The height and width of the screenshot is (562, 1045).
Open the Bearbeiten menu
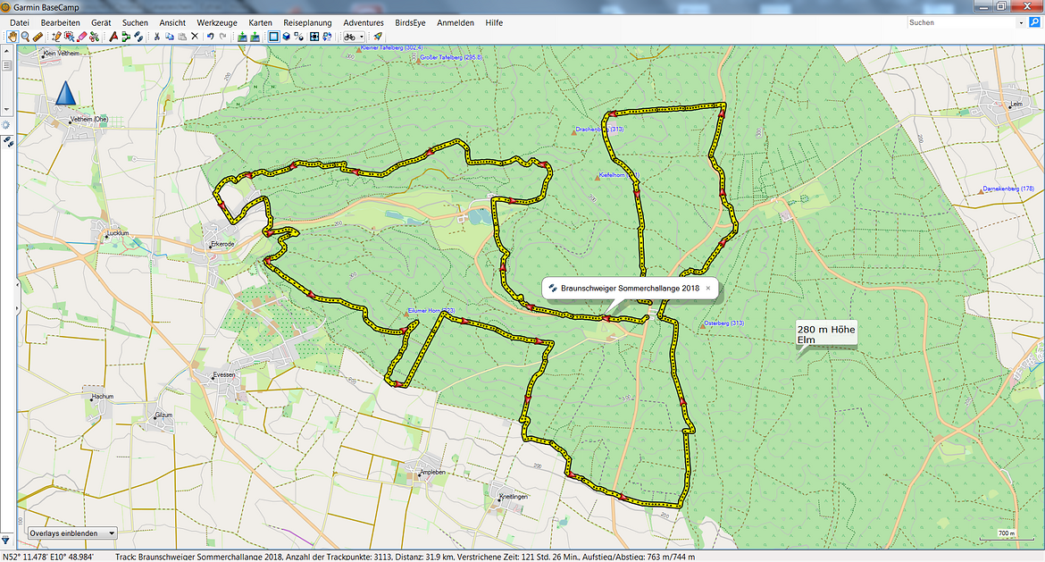click(60, 22)
